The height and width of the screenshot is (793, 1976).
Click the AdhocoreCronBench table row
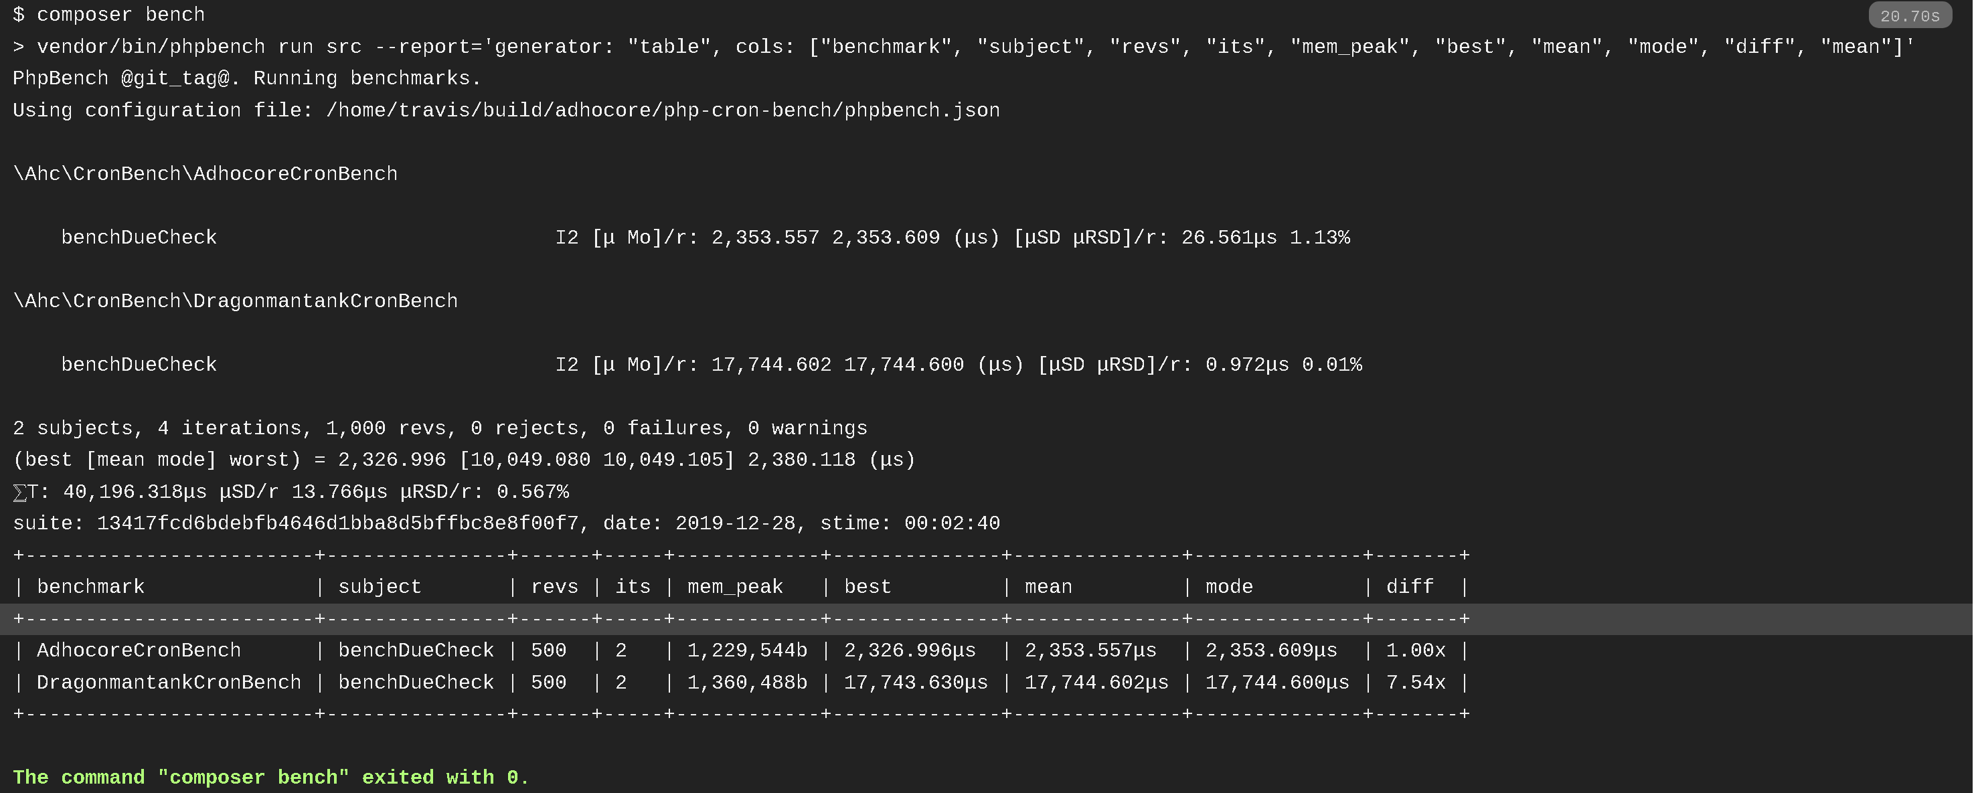741,651
